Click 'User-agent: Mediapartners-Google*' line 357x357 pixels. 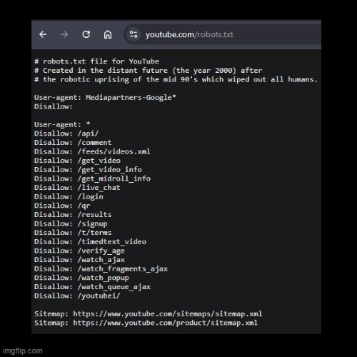coord(105,98)
